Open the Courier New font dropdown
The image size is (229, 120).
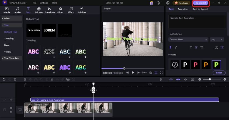[x=188, y=40]
